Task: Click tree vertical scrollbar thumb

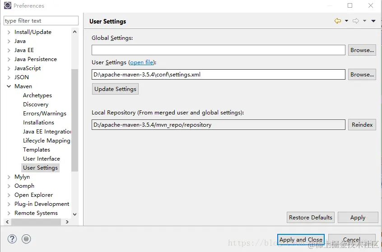Action: click(75, 120)
